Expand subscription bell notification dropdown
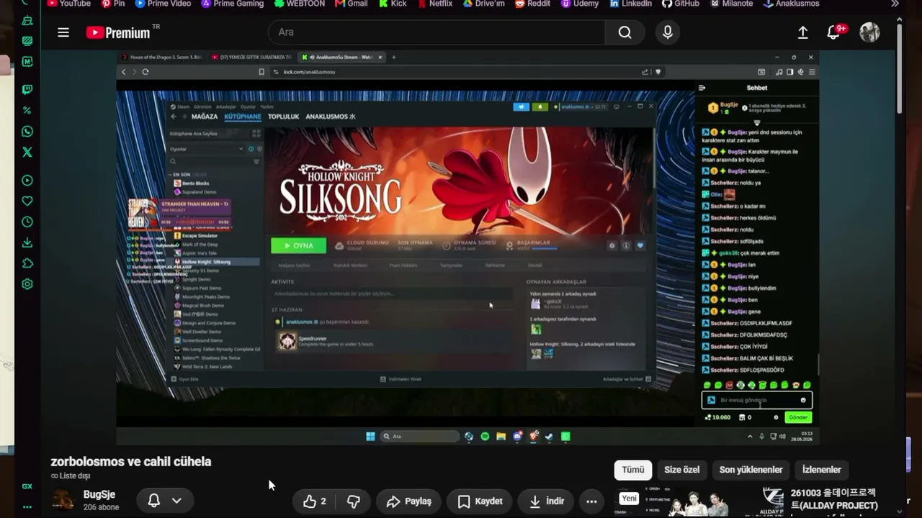The height and width of the screenshot is (518, 922). click(164, 501)
